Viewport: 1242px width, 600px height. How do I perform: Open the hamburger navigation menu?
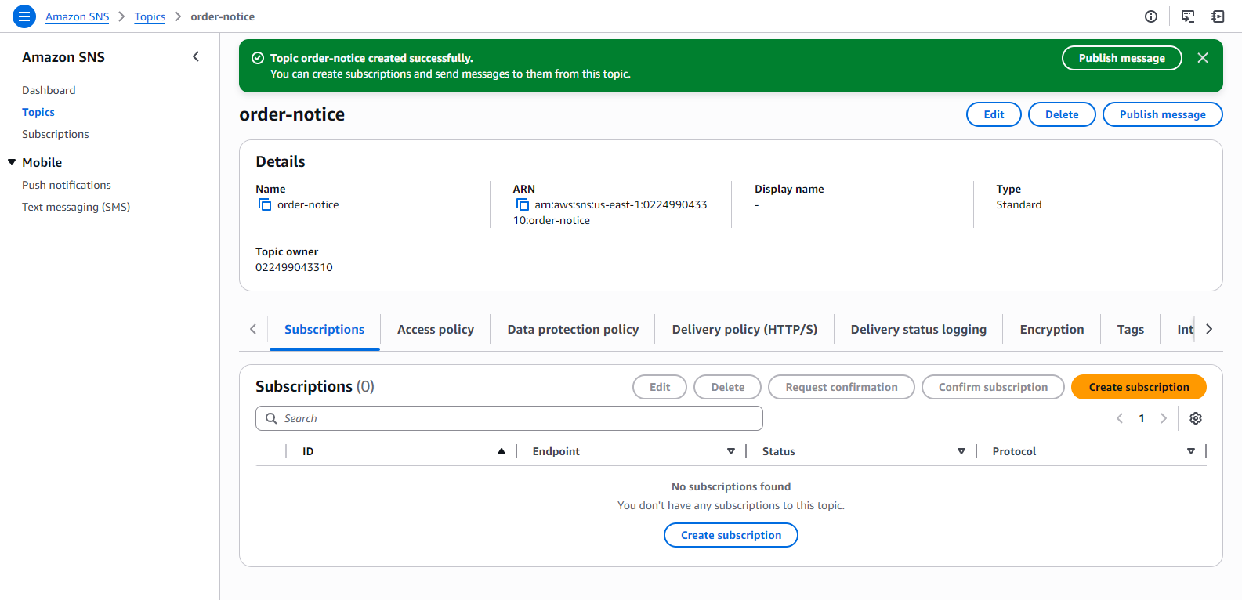pyautogui.click(x=24, y=16)
